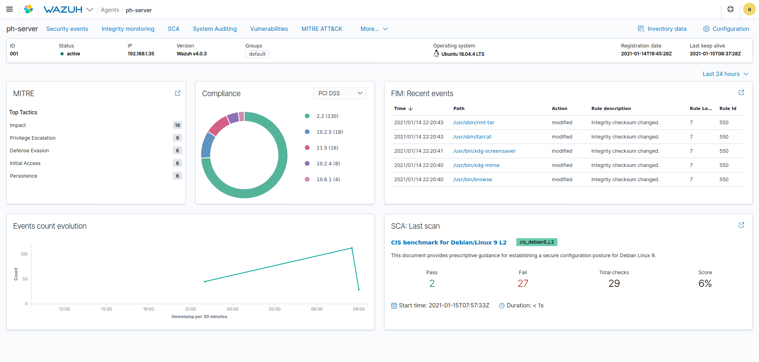
Task: Open /usr/sbin/rmt-tar path link
Action: 474,123
